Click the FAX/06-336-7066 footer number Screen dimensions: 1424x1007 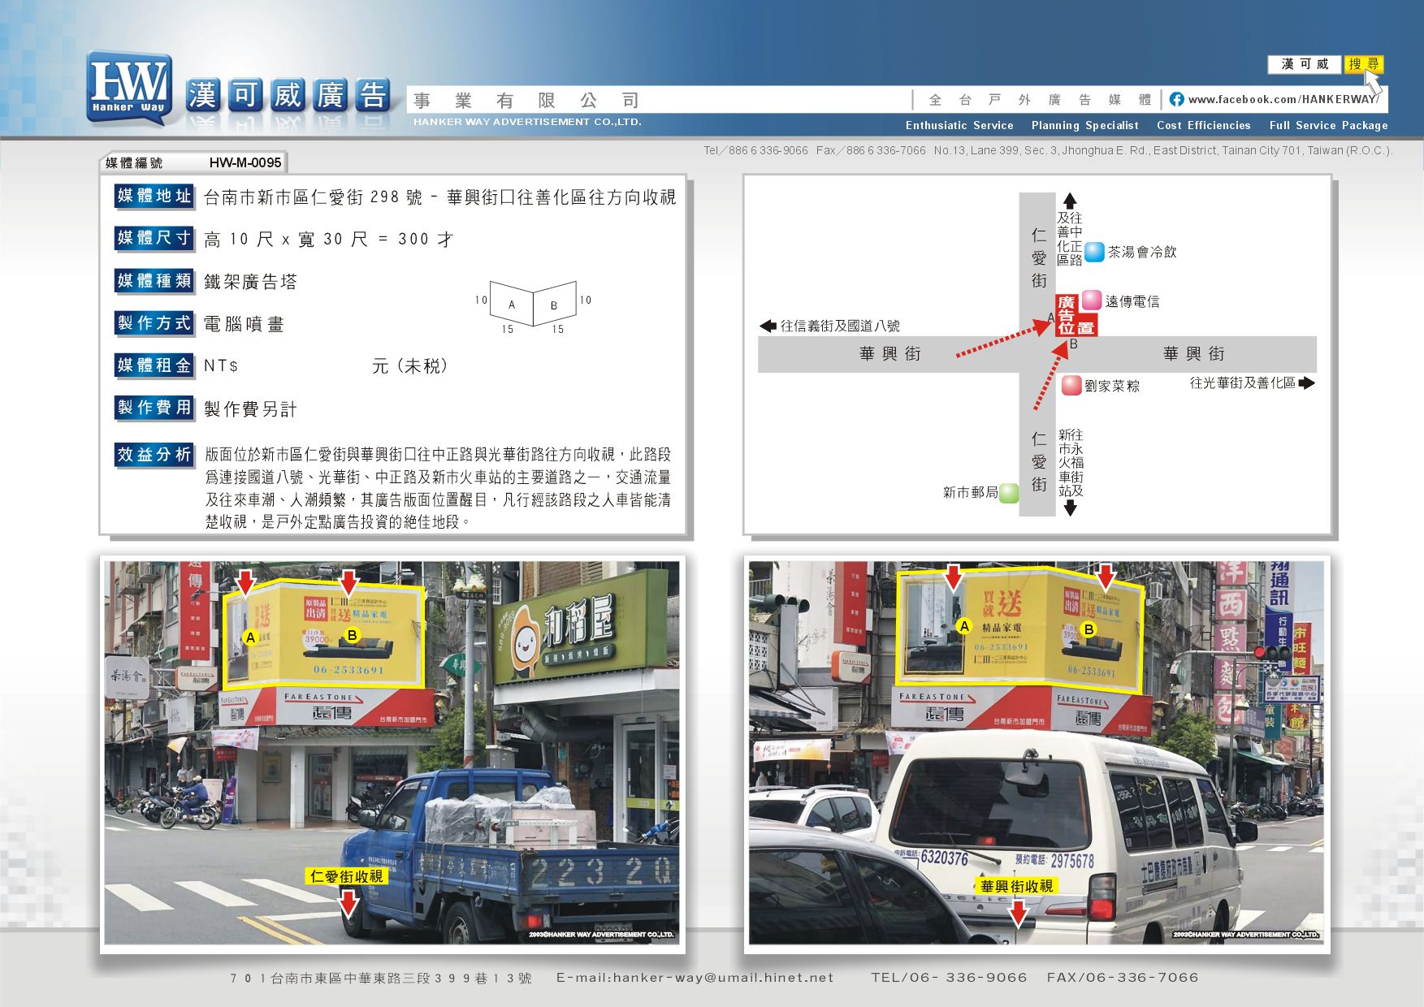(x=1123, y=978)
